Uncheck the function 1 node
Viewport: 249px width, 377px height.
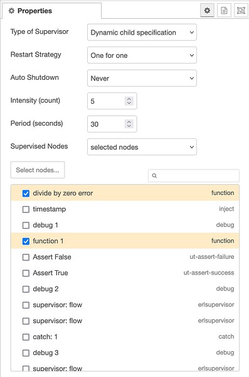point(26,241)
